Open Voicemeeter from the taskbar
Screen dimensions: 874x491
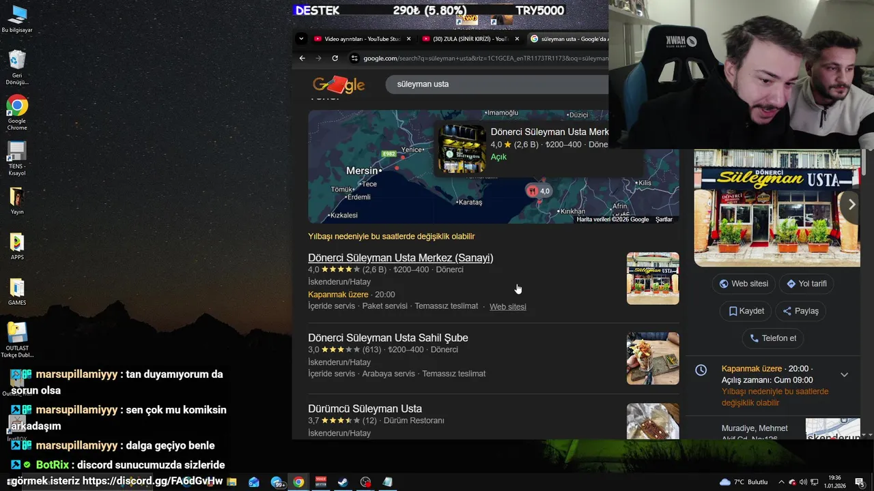[x=320, y=482]
